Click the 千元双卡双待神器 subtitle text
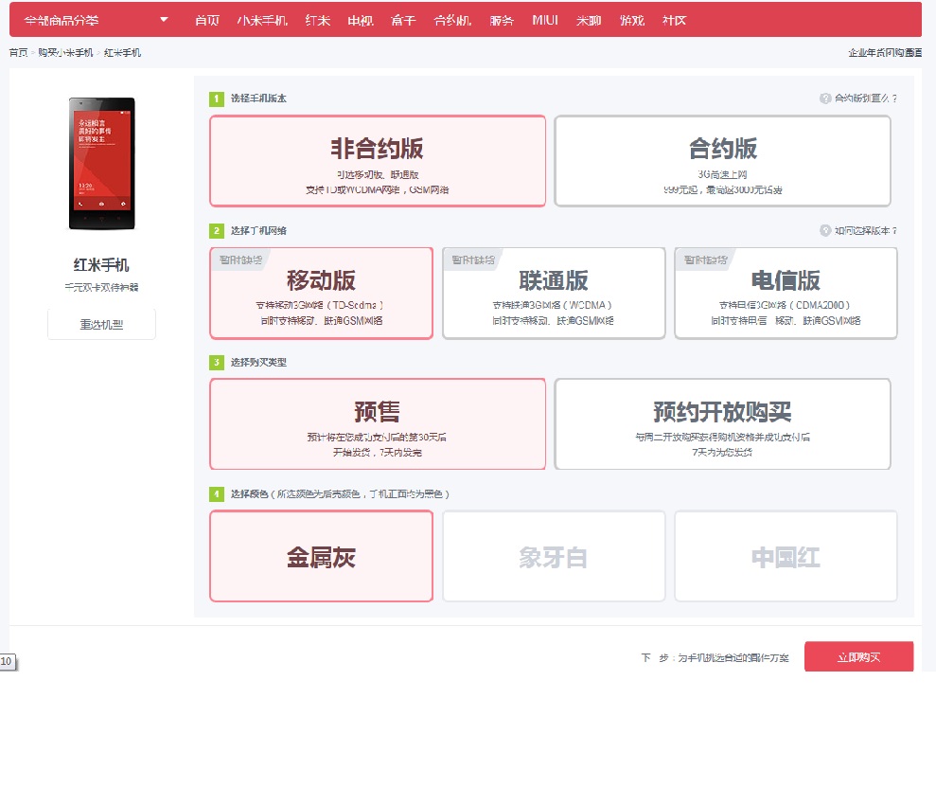 [x=101, y=287]
